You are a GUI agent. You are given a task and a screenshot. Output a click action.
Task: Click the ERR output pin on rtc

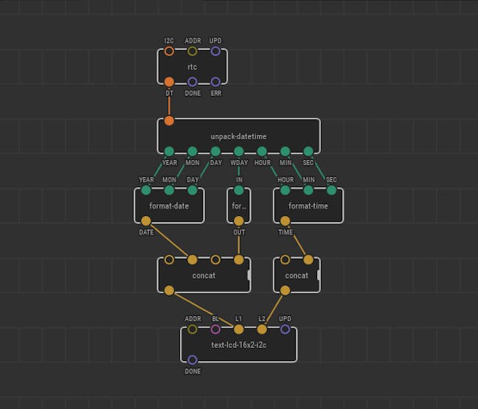[x=215, y=82]
